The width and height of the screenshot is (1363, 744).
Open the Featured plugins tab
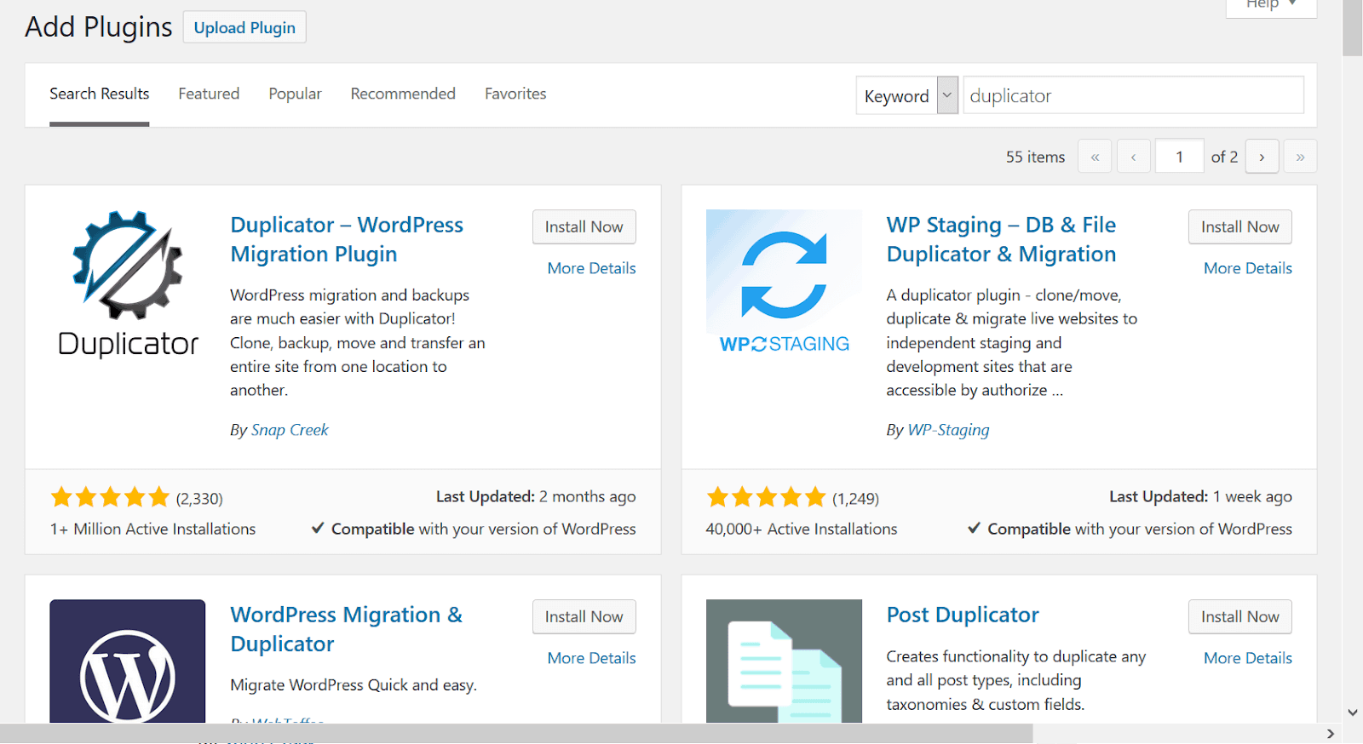(209, 94)
